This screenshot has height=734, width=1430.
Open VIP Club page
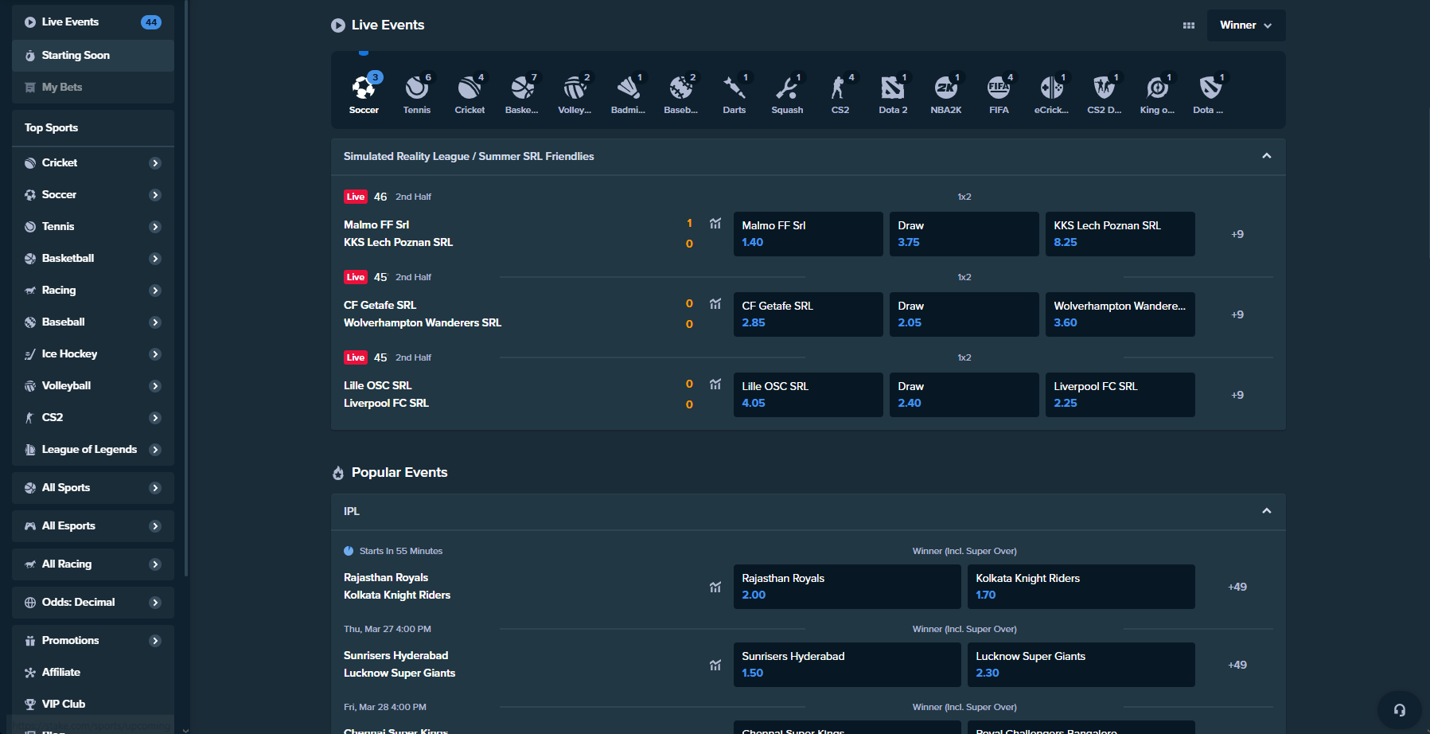pyautogui.click(x=93, y=705)
